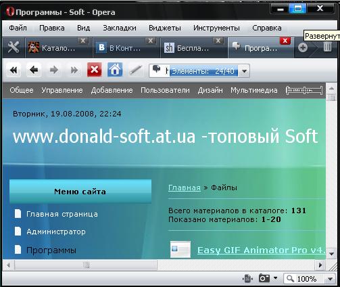
Task: Open Дизайн in the admin bar
Action: click(210, 90)
